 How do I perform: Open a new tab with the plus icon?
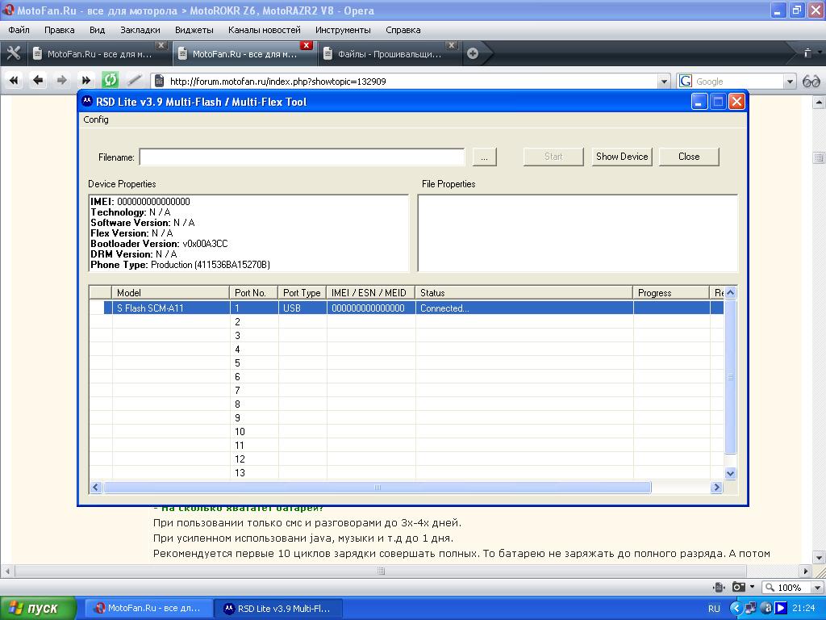point(473,53)
